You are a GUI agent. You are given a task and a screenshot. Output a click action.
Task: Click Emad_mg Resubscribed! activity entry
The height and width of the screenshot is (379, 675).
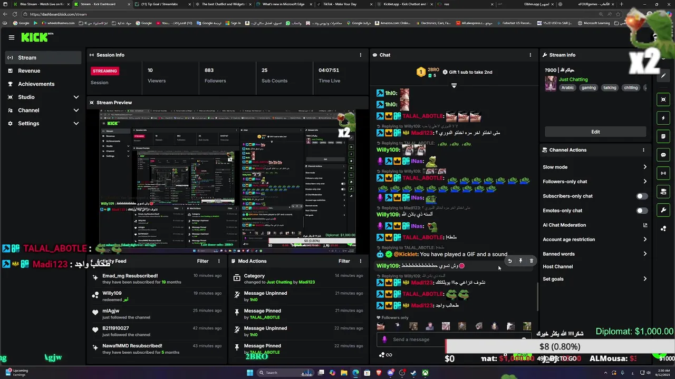157,279
